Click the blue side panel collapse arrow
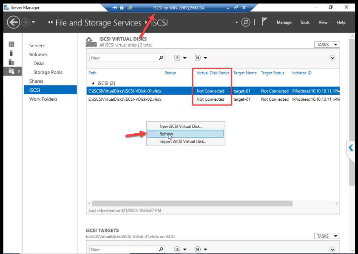Screen dimensions: 358x254 351,148
